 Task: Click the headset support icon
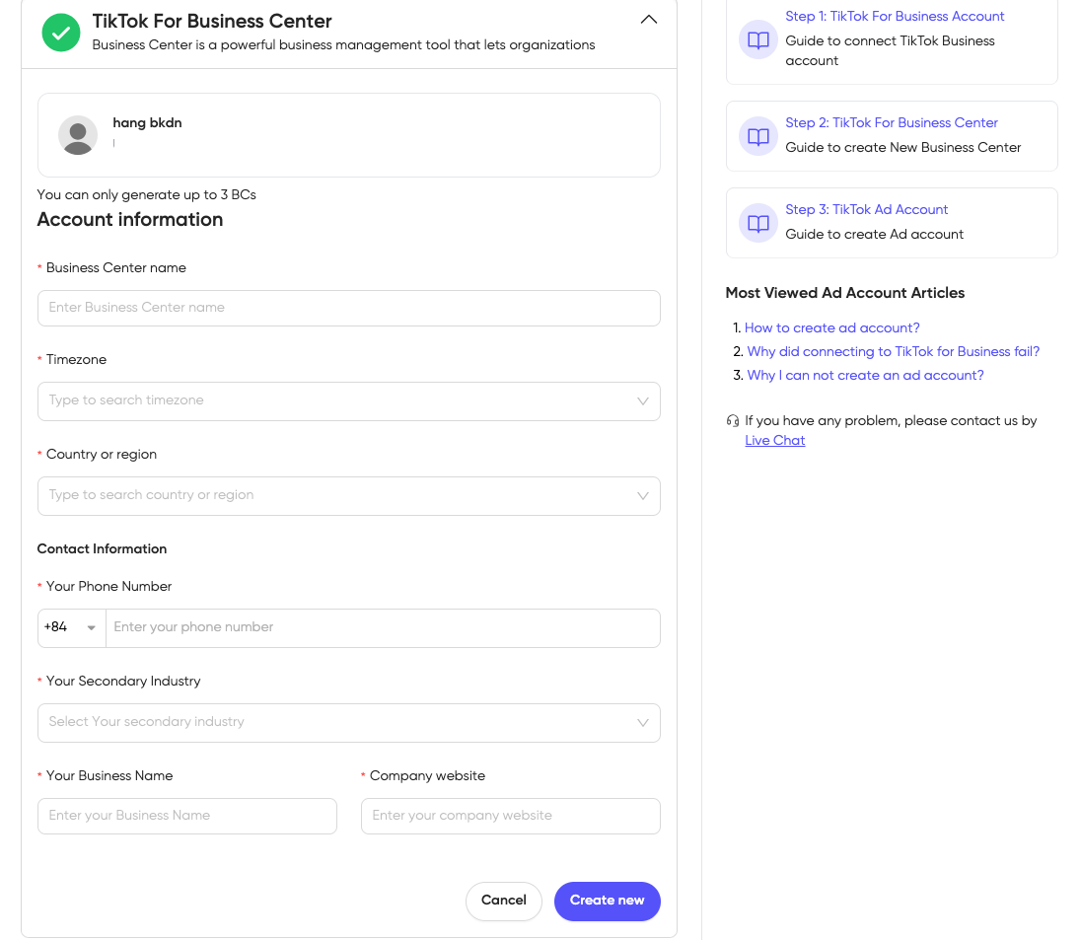point(731,420)
